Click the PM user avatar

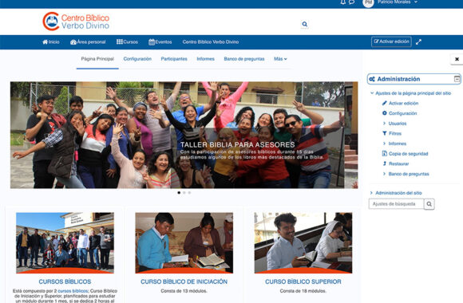(x=368, y=2)
